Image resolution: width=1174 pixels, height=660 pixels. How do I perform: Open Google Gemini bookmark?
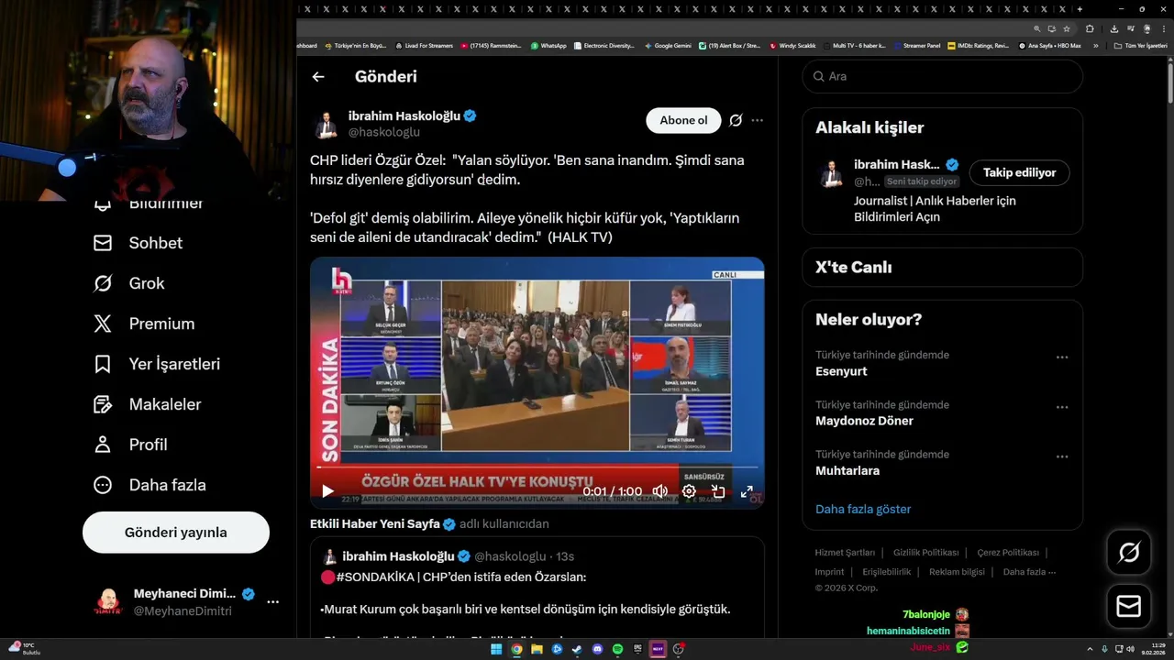[x=668, y=45]
